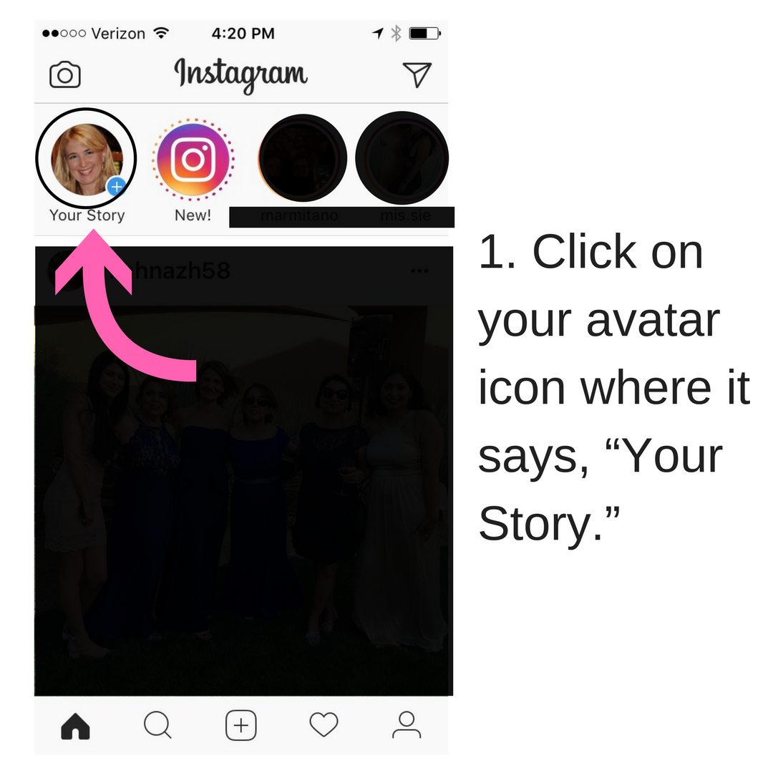The height and width of the screenshot is (773, 773).
Task: Tap the Your Story avatar
Action: [x=87, y=159]
